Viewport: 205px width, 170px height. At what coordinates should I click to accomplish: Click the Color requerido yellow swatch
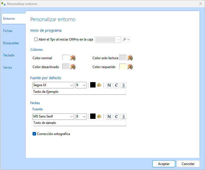click(123, 67)
